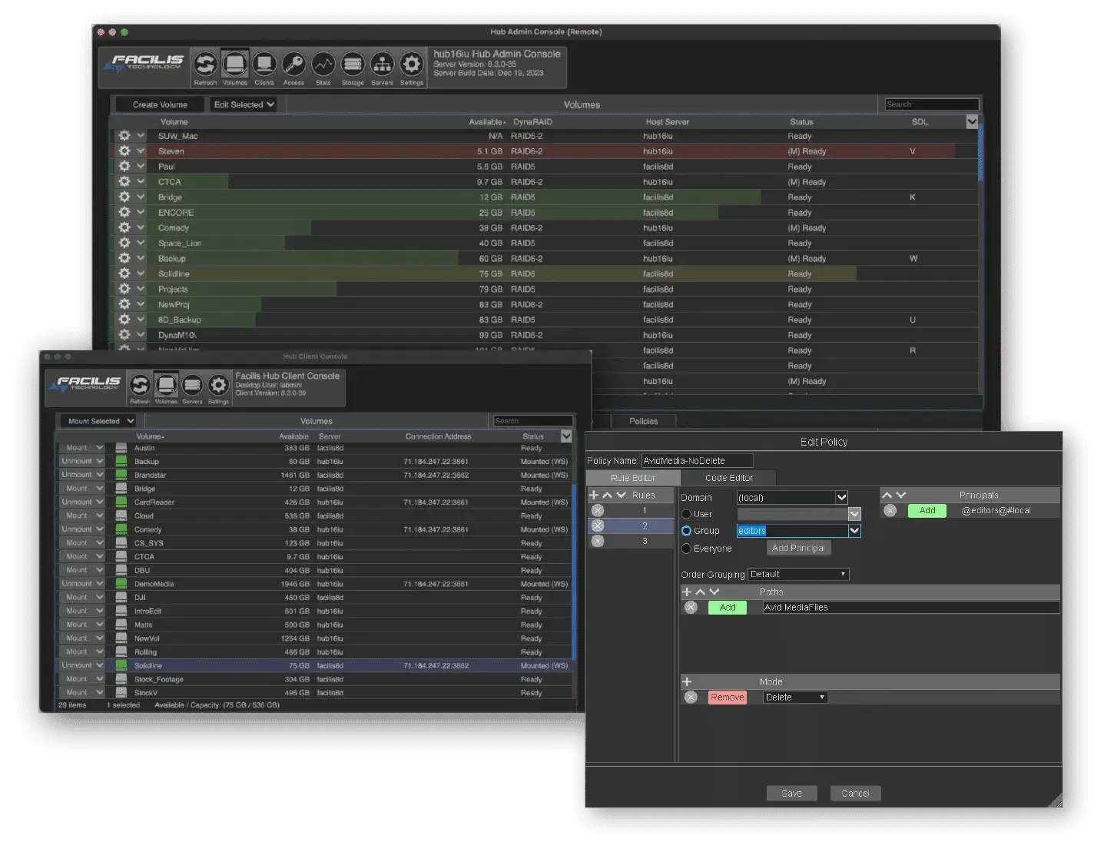Open the Storage toolbar icon
This screenshot has width=1104, height=842.
point(353,65)
